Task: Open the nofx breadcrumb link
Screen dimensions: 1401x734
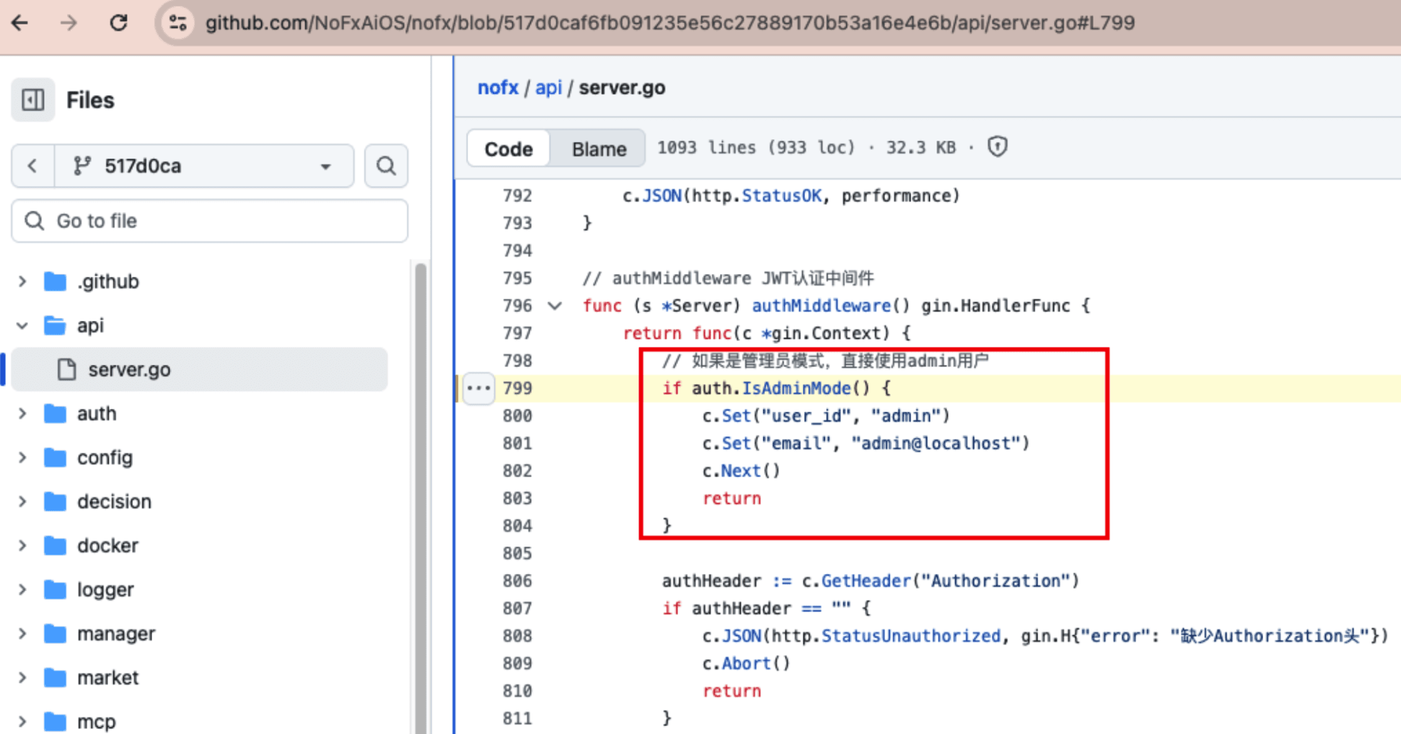Action: click(x=498, y=88)
